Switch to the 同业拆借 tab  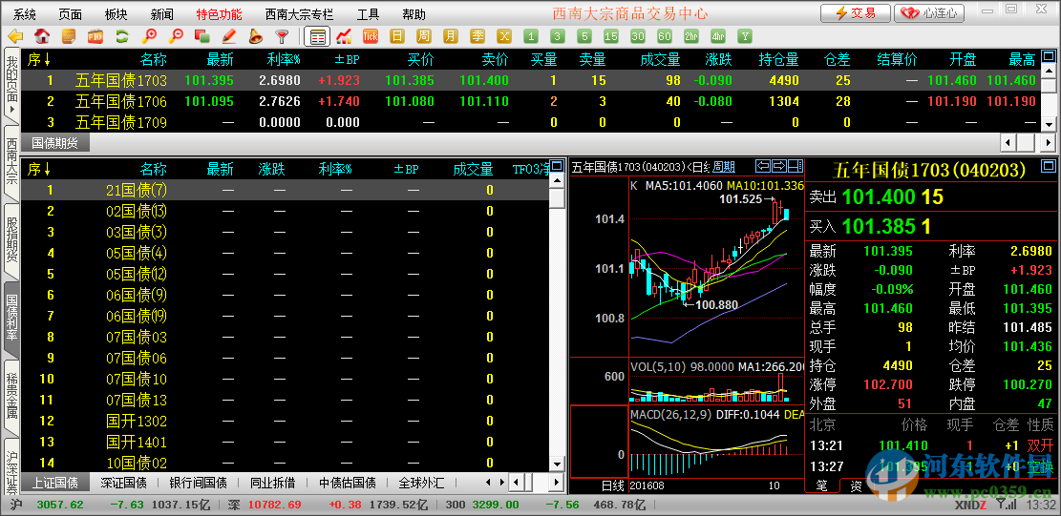pos(273,483)
